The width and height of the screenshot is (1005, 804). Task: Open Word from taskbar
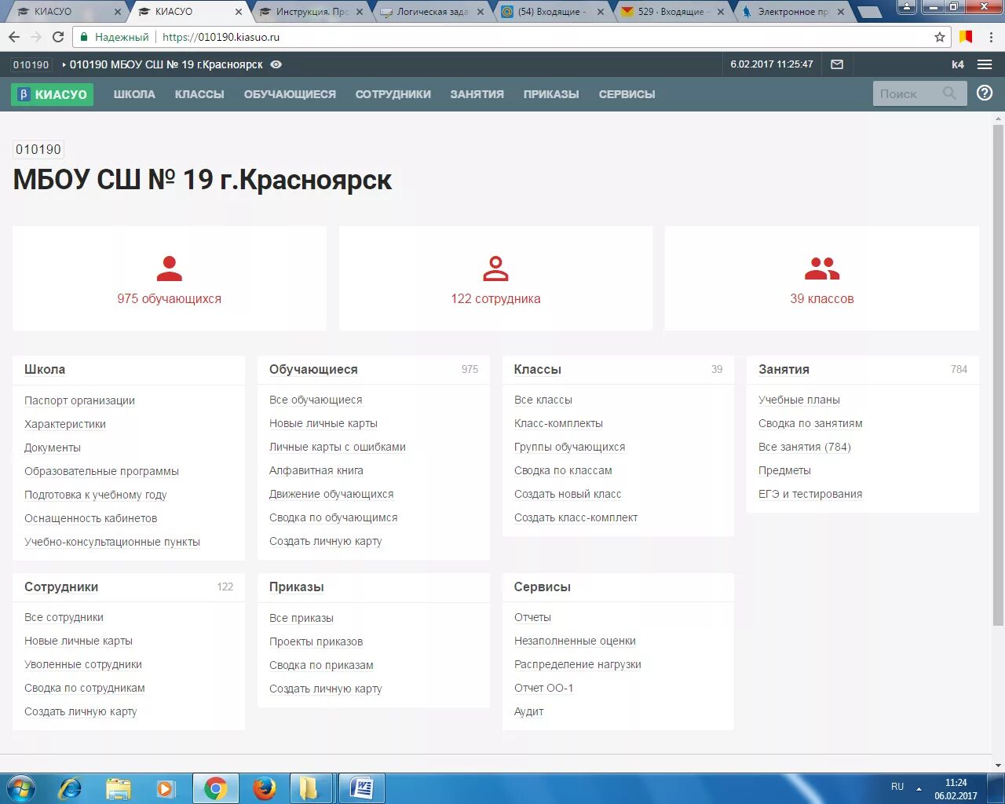click(x=362, y=788)
